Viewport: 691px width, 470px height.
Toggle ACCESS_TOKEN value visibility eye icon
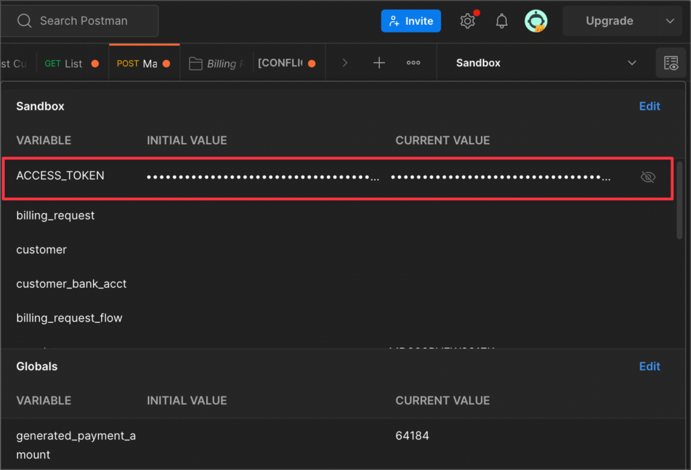click(x=648, y=177)
